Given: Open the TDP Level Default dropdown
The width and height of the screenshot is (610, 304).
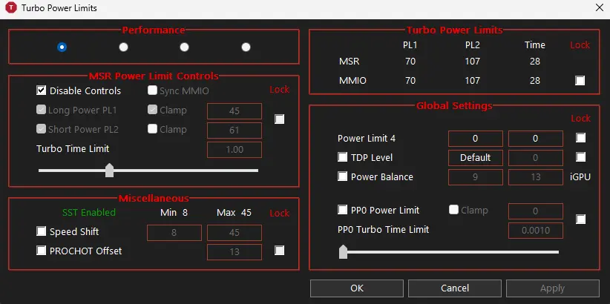Looking at the screenshot, I should click(476, 158).
